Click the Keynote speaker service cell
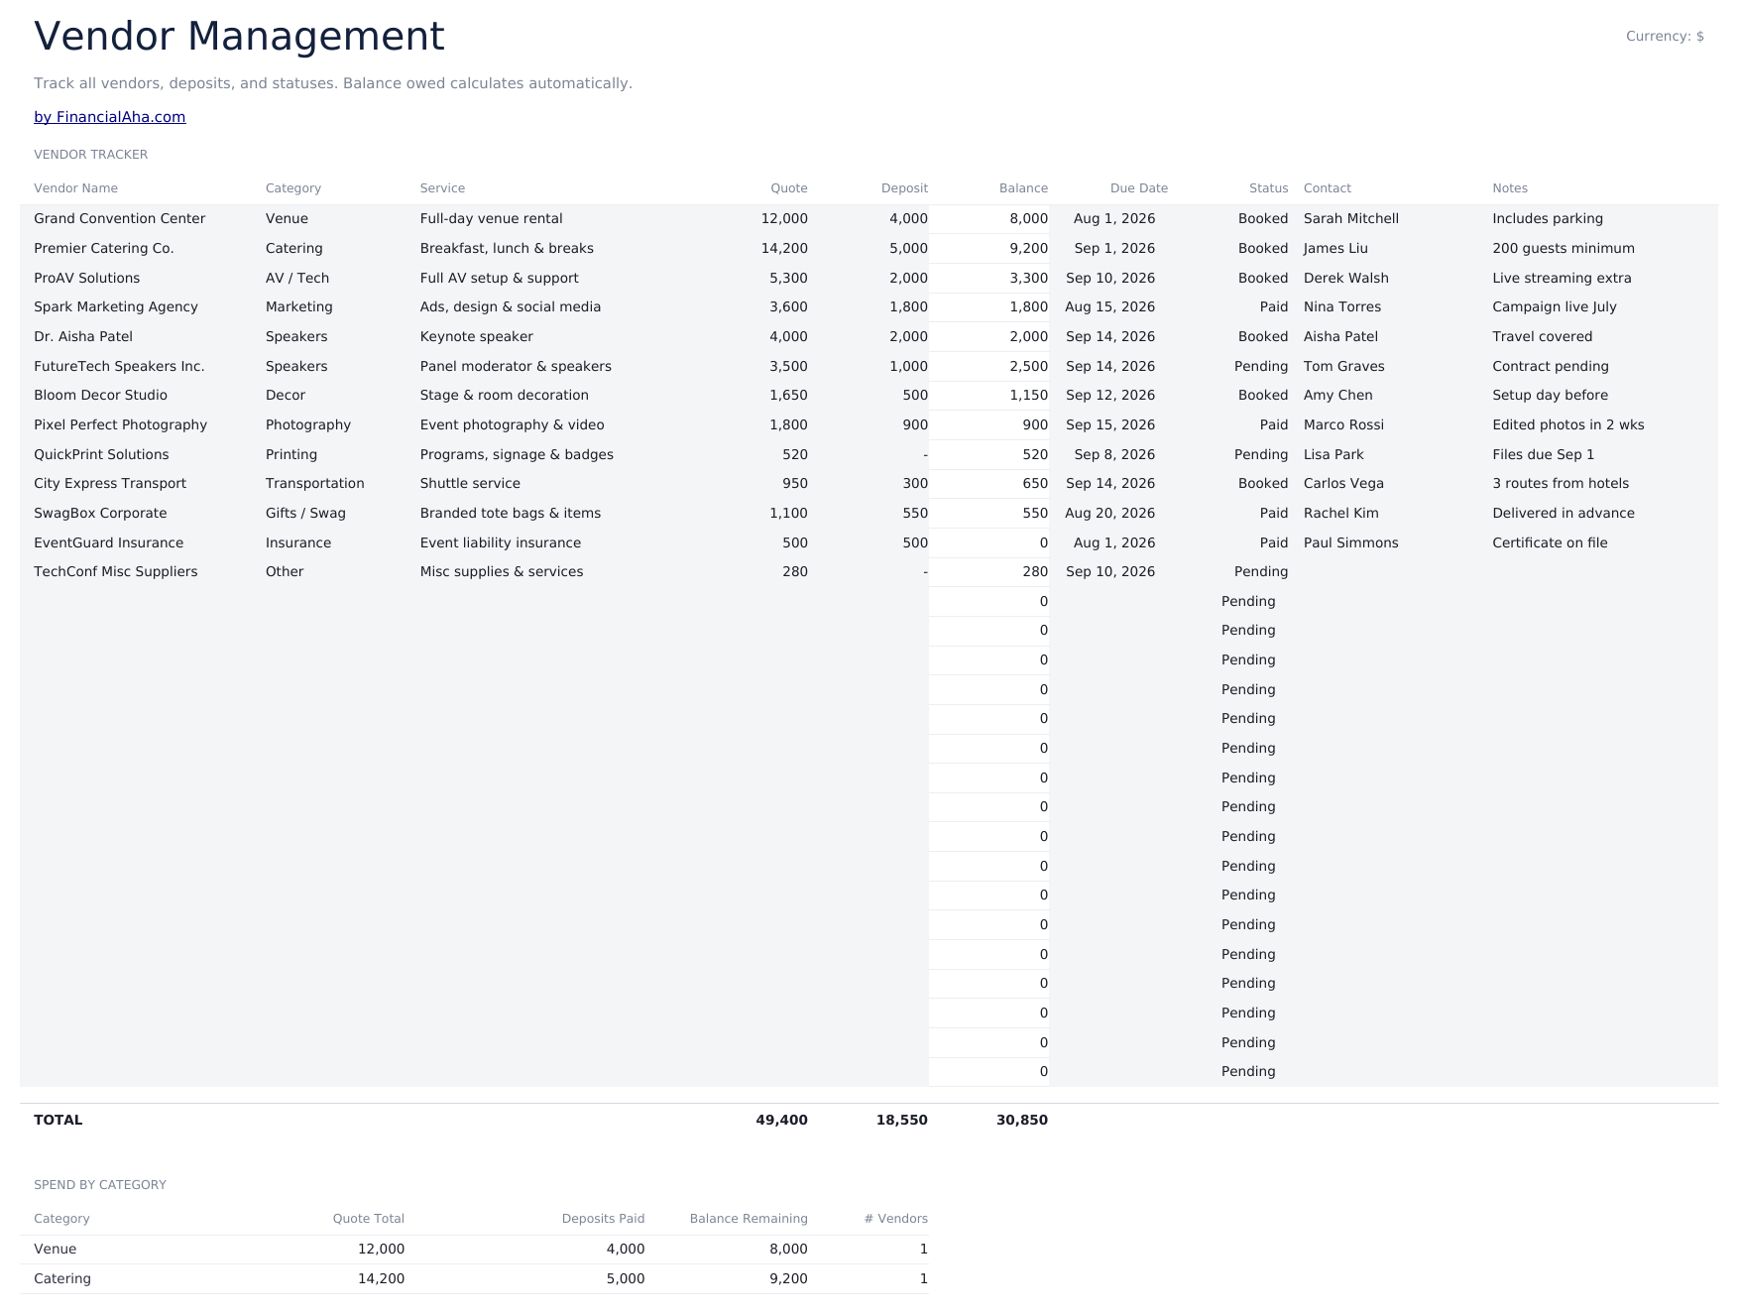Image resolution: width=1739 pixels, height=1314 pixels. point(477,337)
